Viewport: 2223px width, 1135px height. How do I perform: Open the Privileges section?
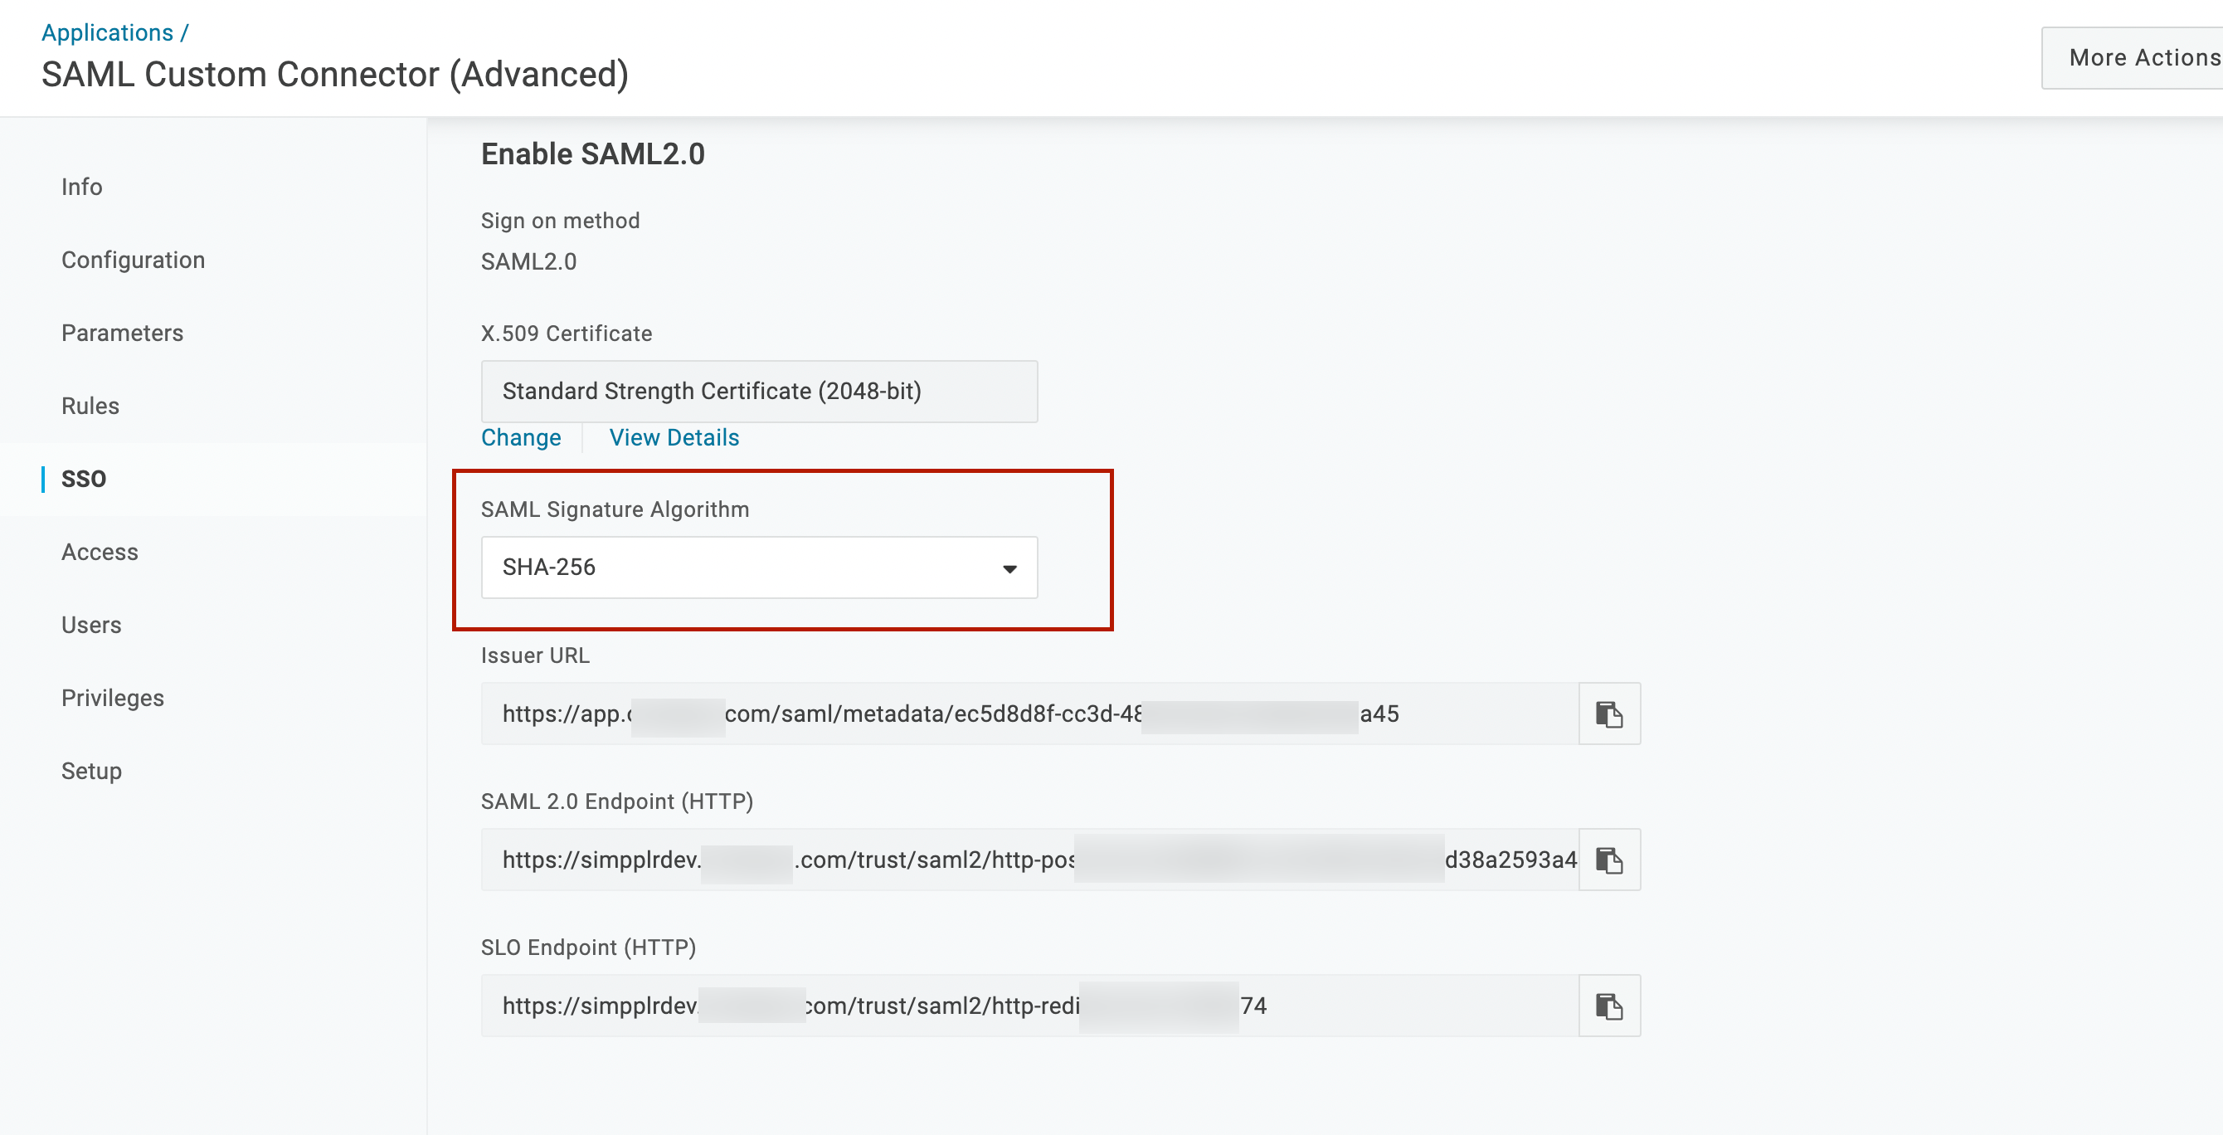click(112, 698)
